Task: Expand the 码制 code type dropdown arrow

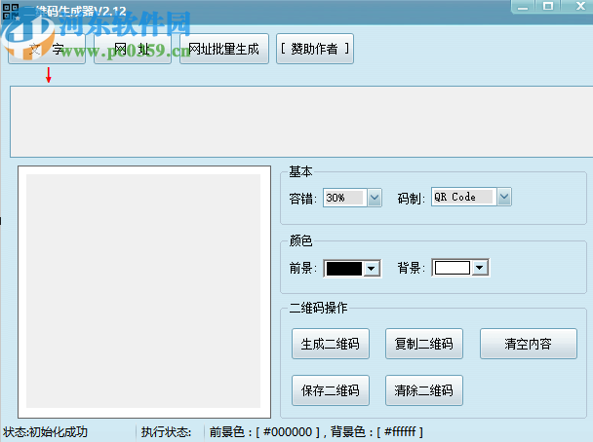Action: [504, 197]
